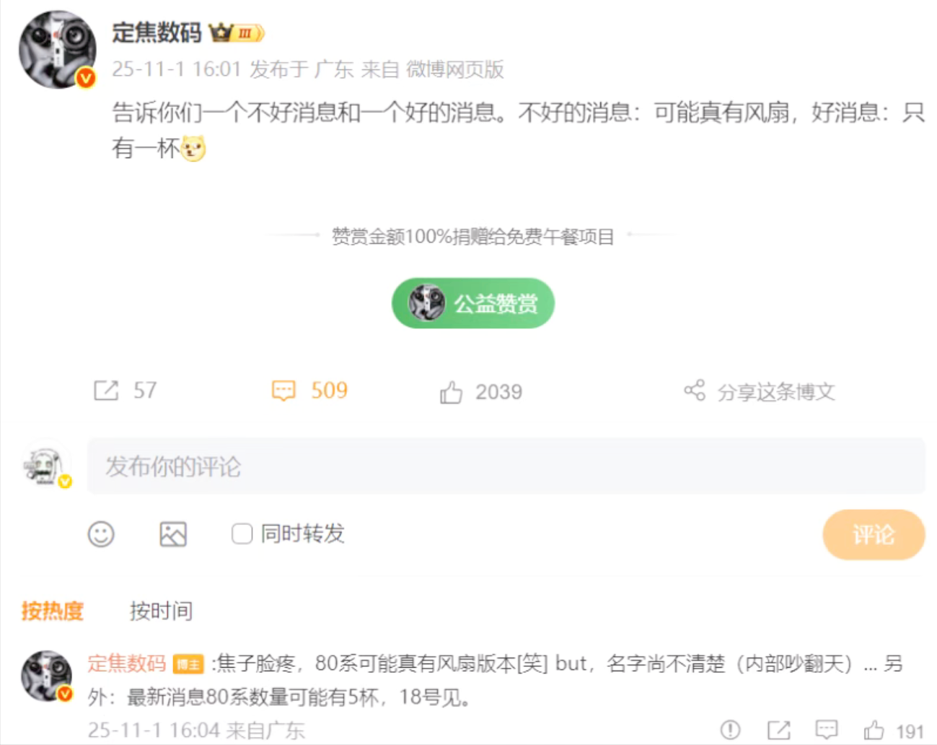Screen dimensions: 937x745
Task: Reply to comment via speech bubble icon
Action: (x=827, y=730)
